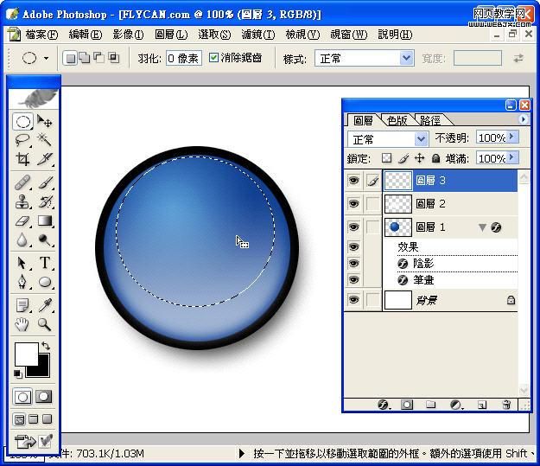Pick the Type (T) tool

(45, 263)
